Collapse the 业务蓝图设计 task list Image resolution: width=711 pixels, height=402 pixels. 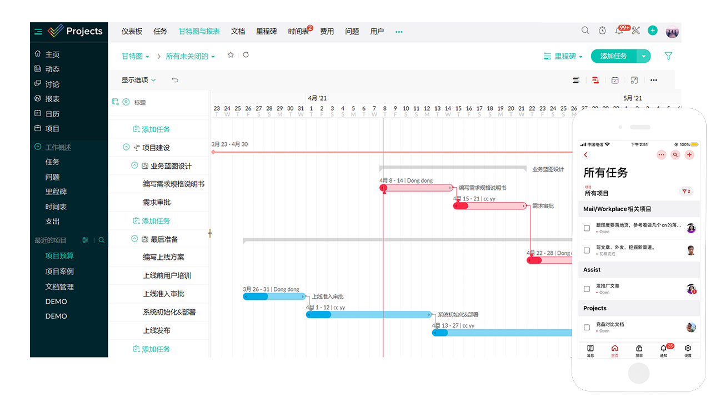[x=134, y=165]
